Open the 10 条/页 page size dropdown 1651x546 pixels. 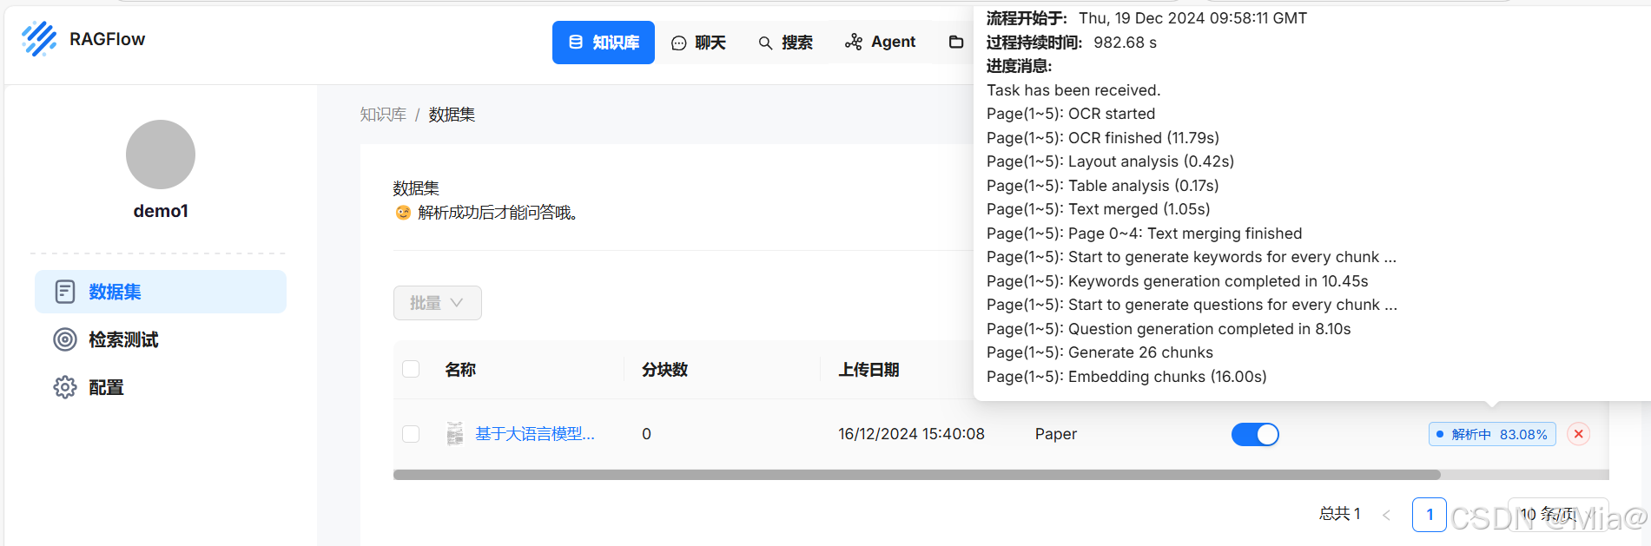[x=1558, y=515]
